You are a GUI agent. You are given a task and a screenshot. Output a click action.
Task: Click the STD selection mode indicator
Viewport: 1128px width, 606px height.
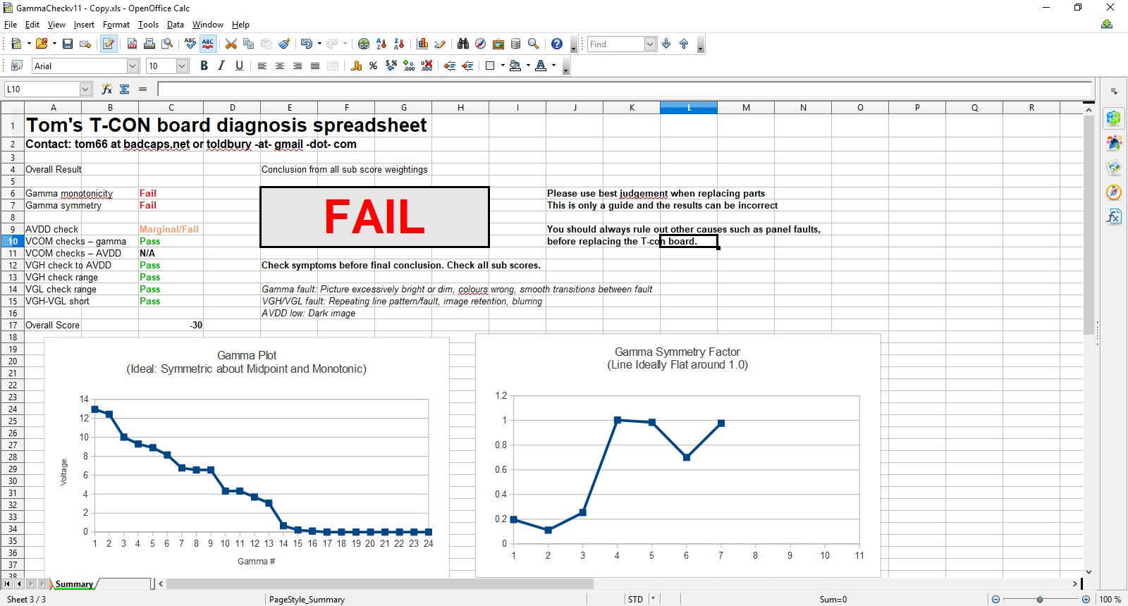pos(635,600)
